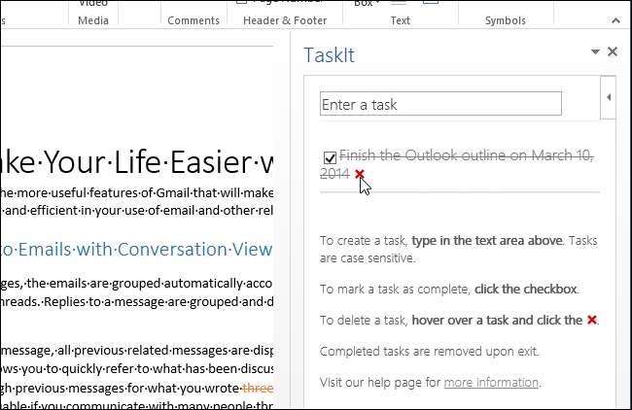Open the more information help link
The width and height of the screenshot is (632, 410).
pyautogui.click(x=491, y=383)
